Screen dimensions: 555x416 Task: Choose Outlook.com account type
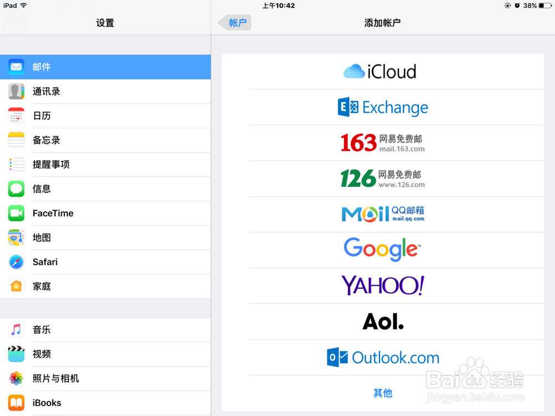point(383,357)
